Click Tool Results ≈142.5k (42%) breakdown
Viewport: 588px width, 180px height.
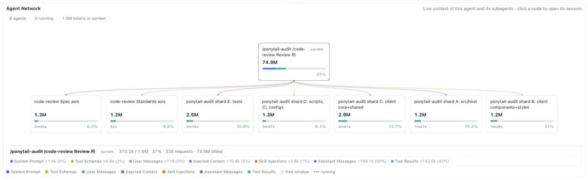tap(420, 161)
